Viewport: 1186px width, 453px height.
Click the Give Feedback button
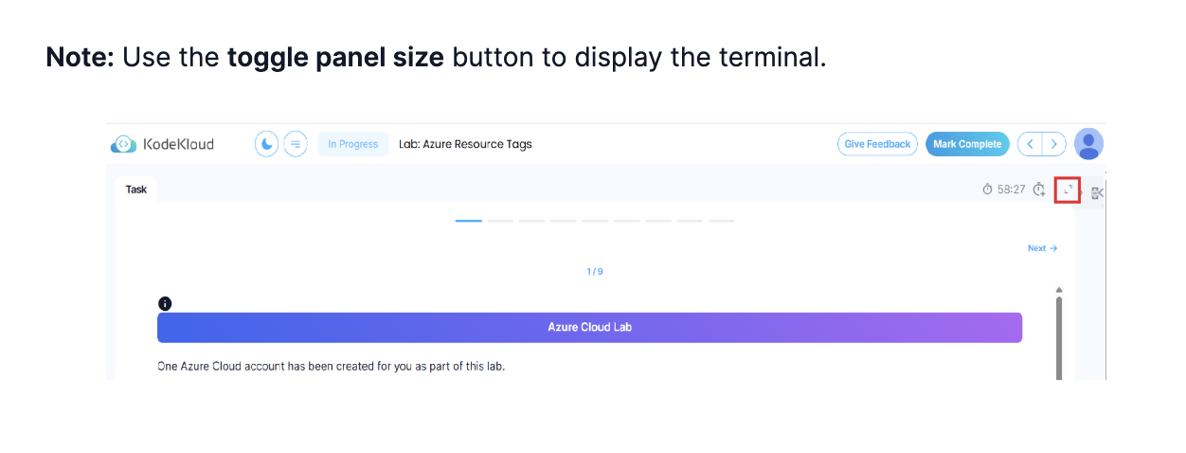[877, 144]
